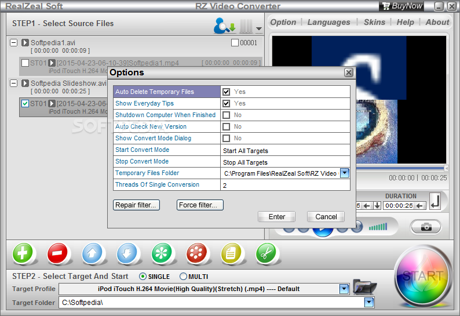Uncheck Show Everyday Tips
The width and height of the screenshot is (460, 316).
(x=226, y=103)
